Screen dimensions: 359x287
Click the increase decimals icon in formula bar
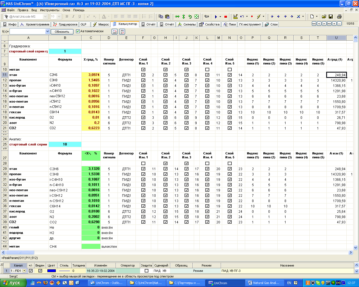(114, 32)
